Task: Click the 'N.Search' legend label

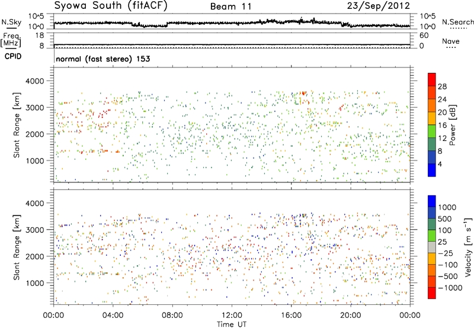Action: coord(458,22)
